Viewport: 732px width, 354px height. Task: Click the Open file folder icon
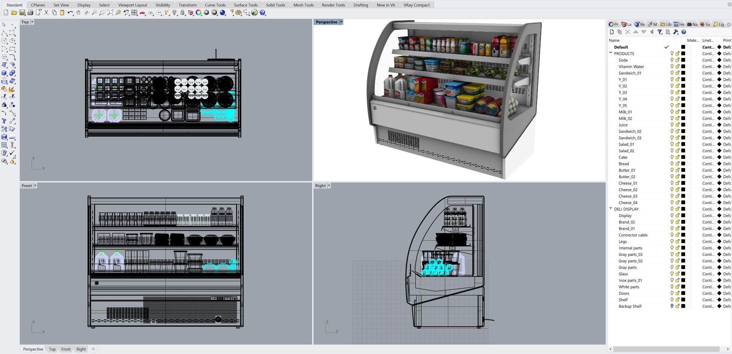click(x=14, y=13)
